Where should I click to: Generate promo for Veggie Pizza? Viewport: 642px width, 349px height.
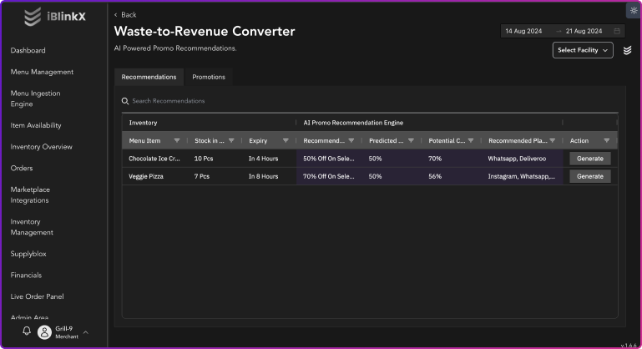coord(589,176)
